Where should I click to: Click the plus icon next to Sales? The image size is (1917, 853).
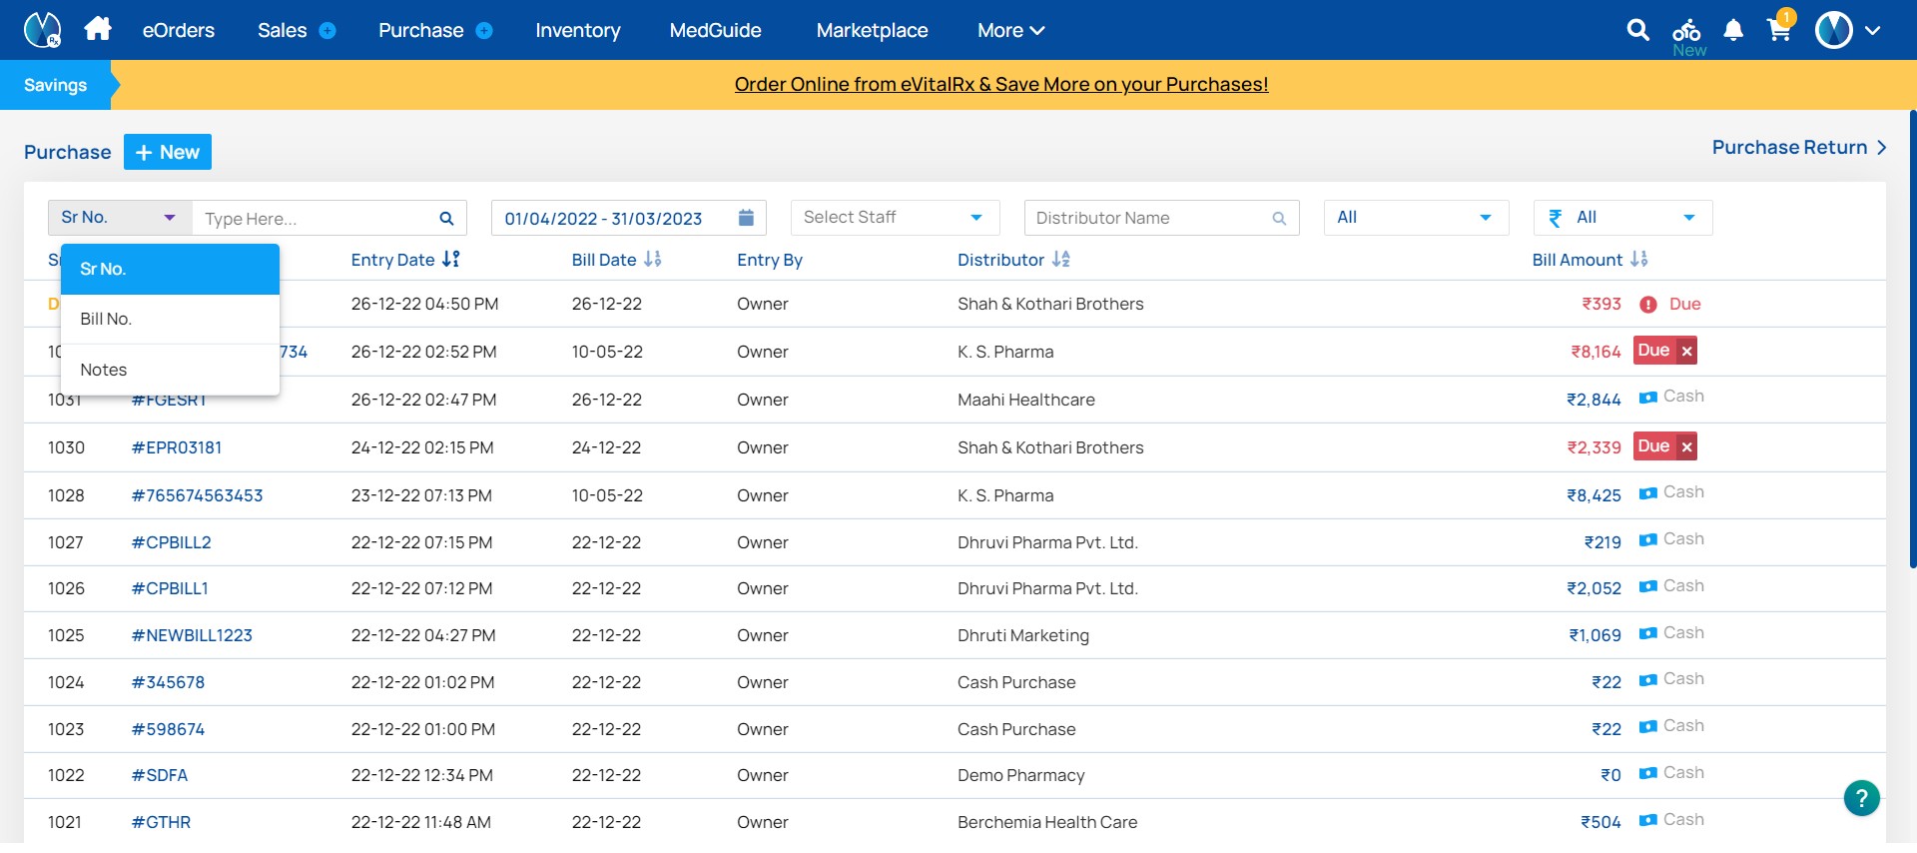[x=326, y=31]
